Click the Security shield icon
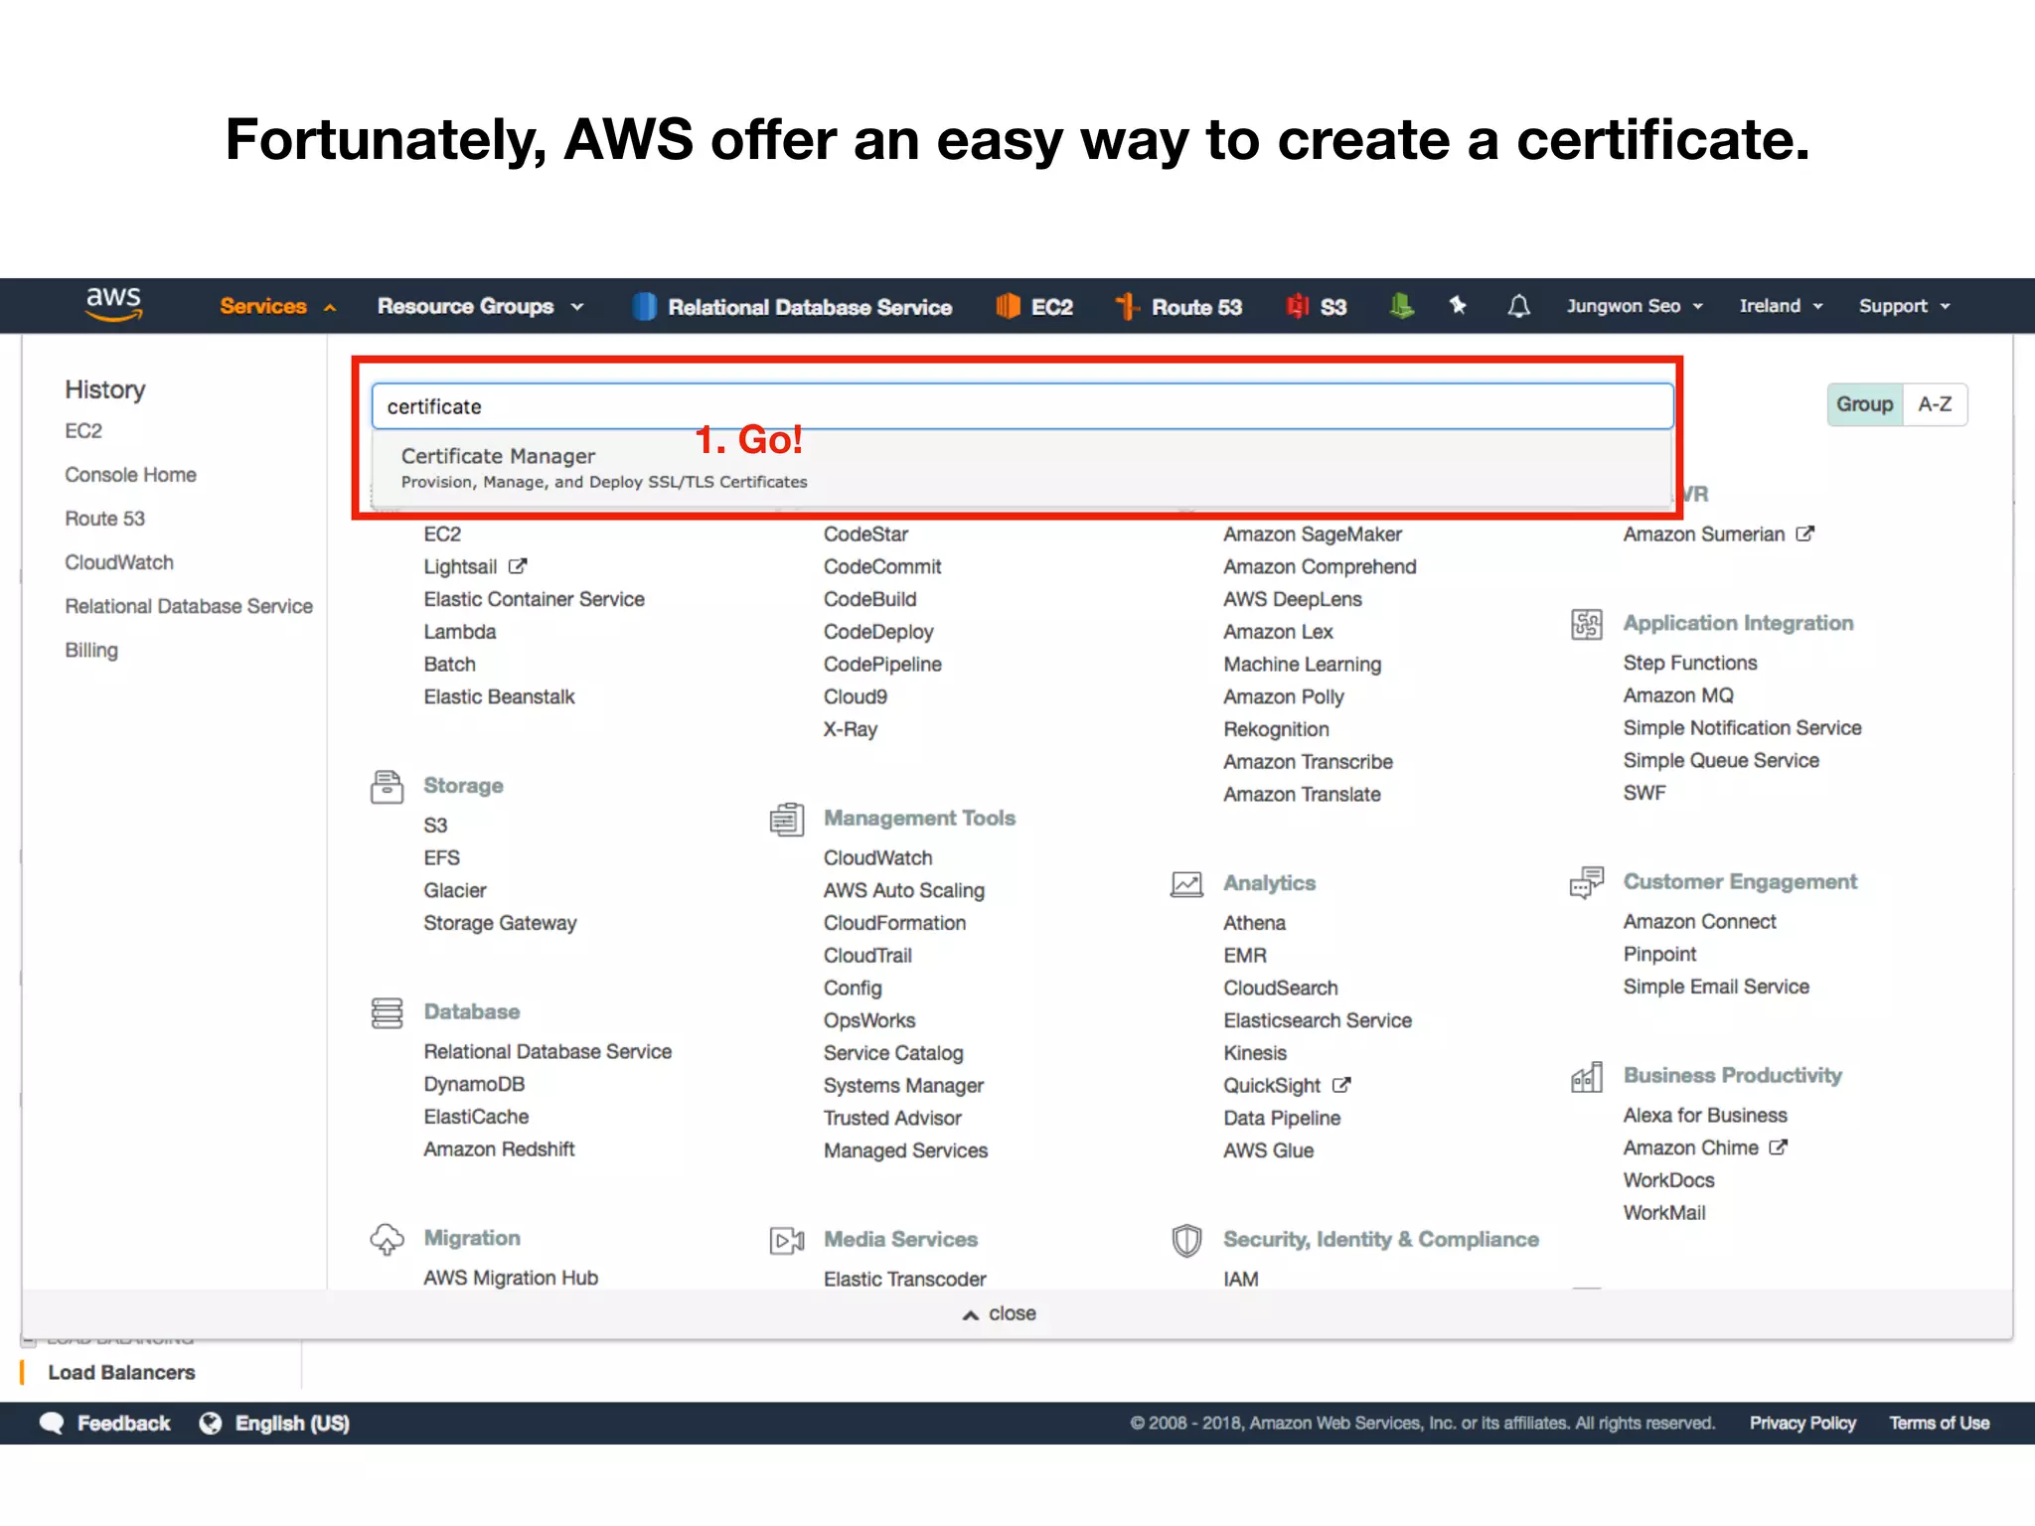This screenshot has width=2035, height=1526. click(x=1186, y=1240)
